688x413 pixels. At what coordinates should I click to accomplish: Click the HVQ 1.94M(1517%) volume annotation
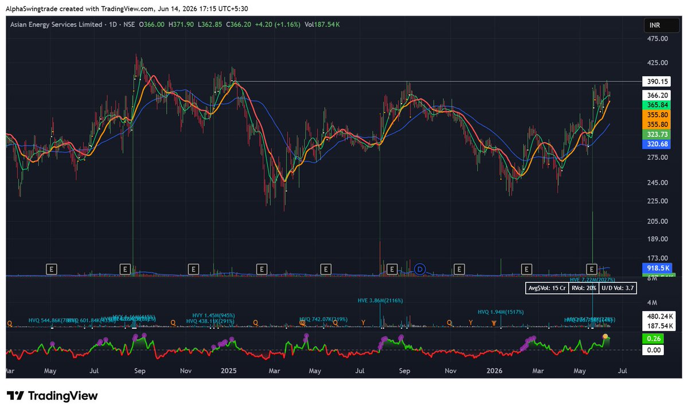(501, 312)
